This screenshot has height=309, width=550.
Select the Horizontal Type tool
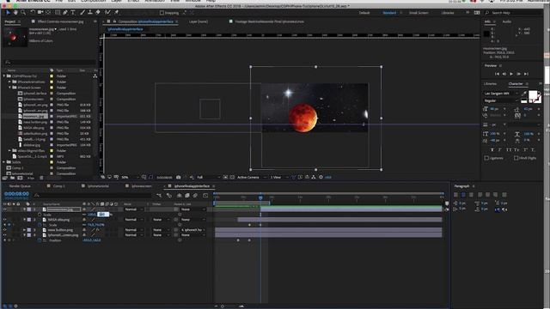pos(73,13)
